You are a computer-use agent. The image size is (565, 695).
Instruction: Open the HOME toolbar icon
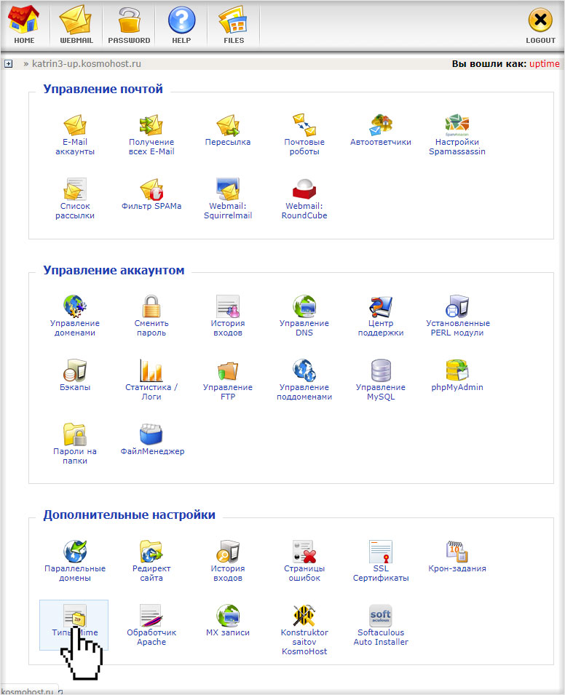tap(24, 20)
